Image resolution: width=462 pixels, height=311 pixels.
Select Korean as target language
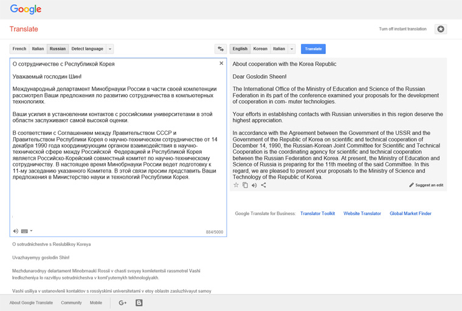260,49
